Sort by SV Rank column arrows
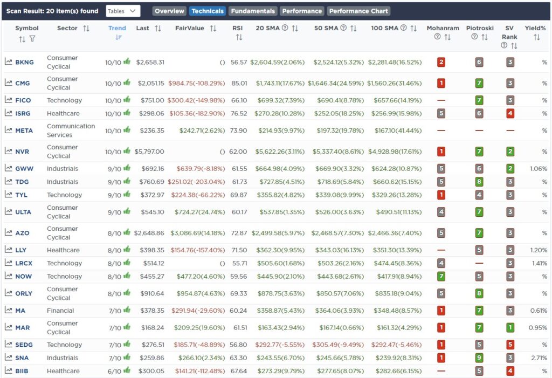552x378 pixels. tap(514, 46)
